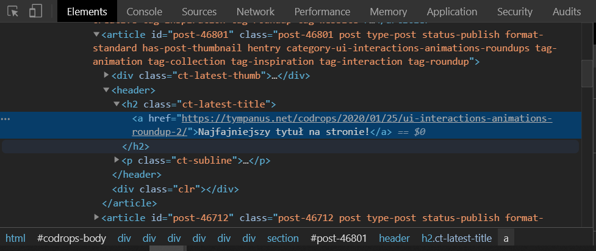This screenshot has width=596, height=251.
Task: Select header in the breadcrumb bar
Action: [x=394, y=238]
